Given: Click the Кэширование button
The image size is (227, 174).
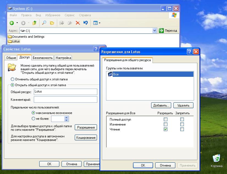Looking at the screenshot, I should click(86, 138).
